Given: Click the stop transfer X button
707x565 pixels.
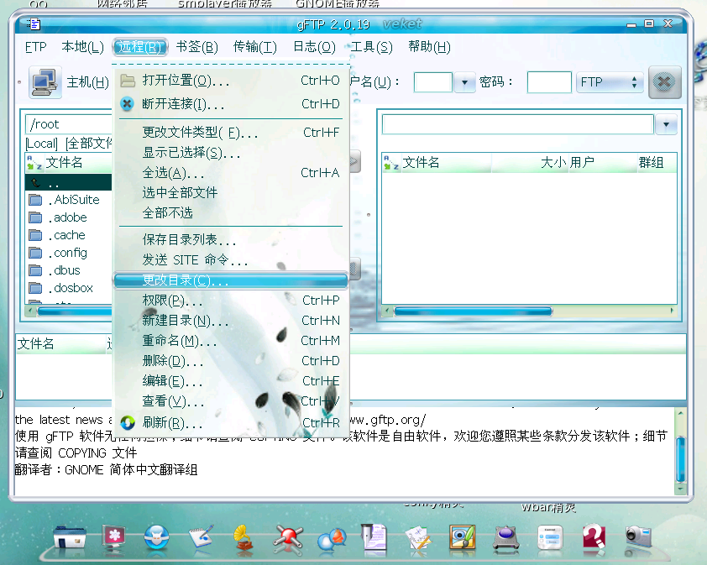Looking at the screenshot, I should [x=665, y=82].
